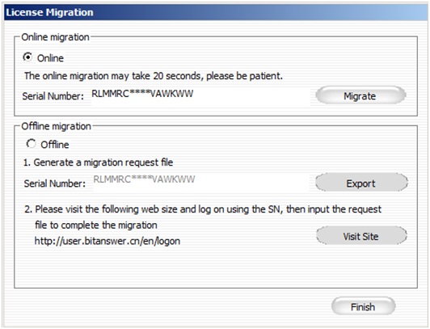Click the Offline radio label text

55,145
